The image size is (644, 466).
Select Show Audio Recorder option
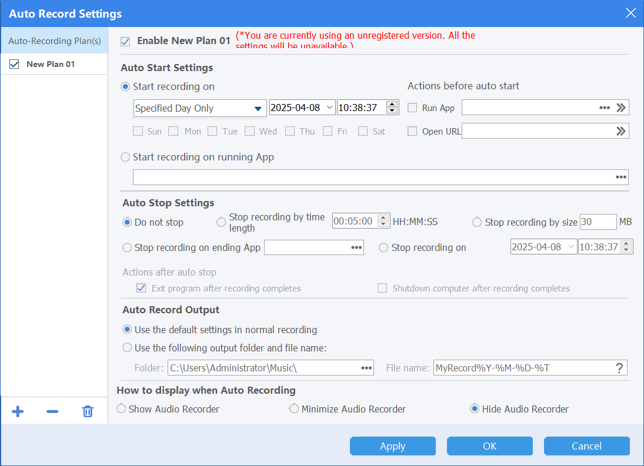tap(121, 408)
